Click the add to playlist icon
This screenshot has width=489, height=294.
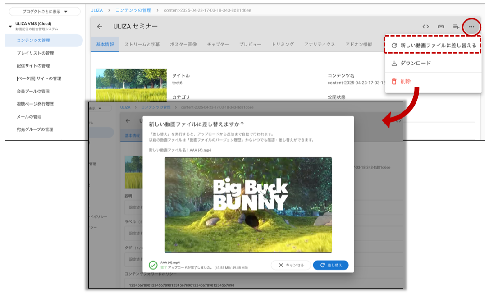point(456,27)
